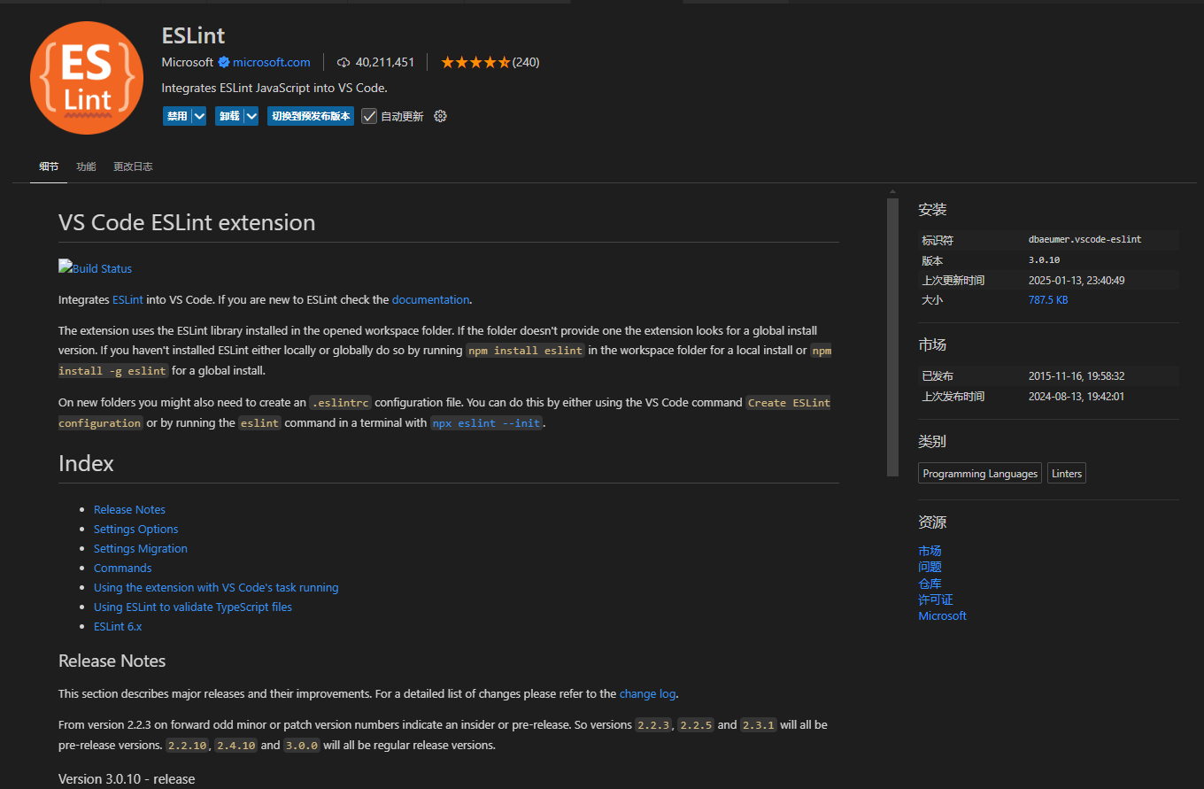Screen dimensions: 1204x789
Task: Select Linters category tag
Action: coord(1067,474)
